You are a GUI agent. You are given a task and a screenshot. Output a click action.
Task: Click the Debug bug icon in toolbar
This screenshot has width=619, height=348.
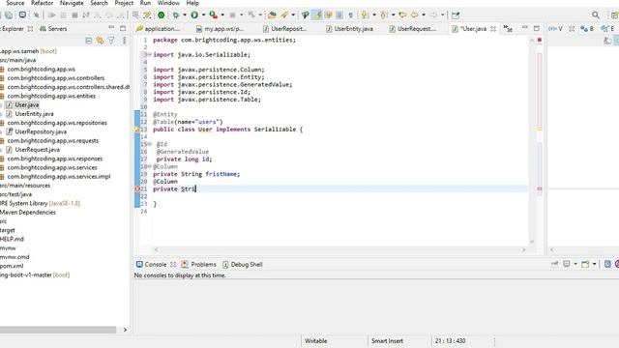(176, 15)
